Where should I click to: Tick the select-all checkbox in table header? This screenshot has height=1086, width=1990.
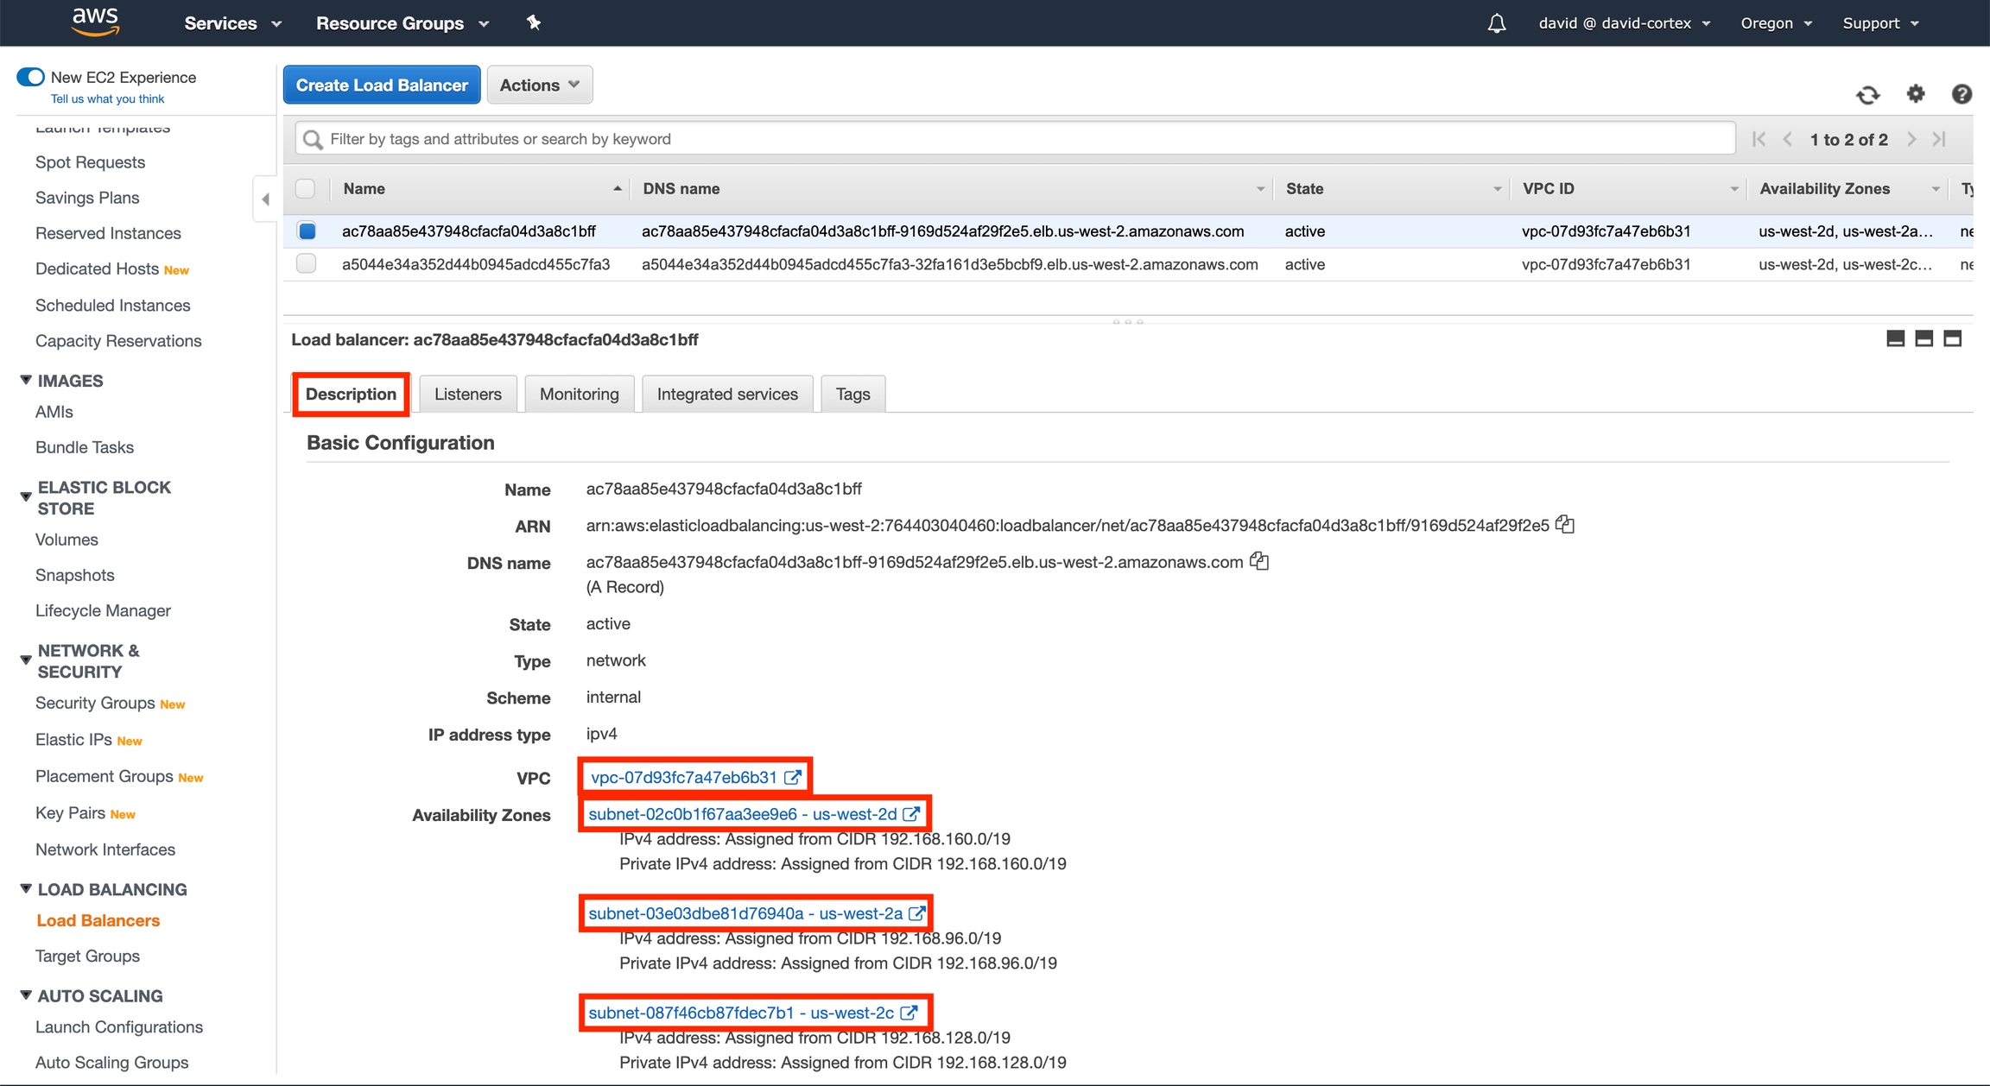(306, 188)
